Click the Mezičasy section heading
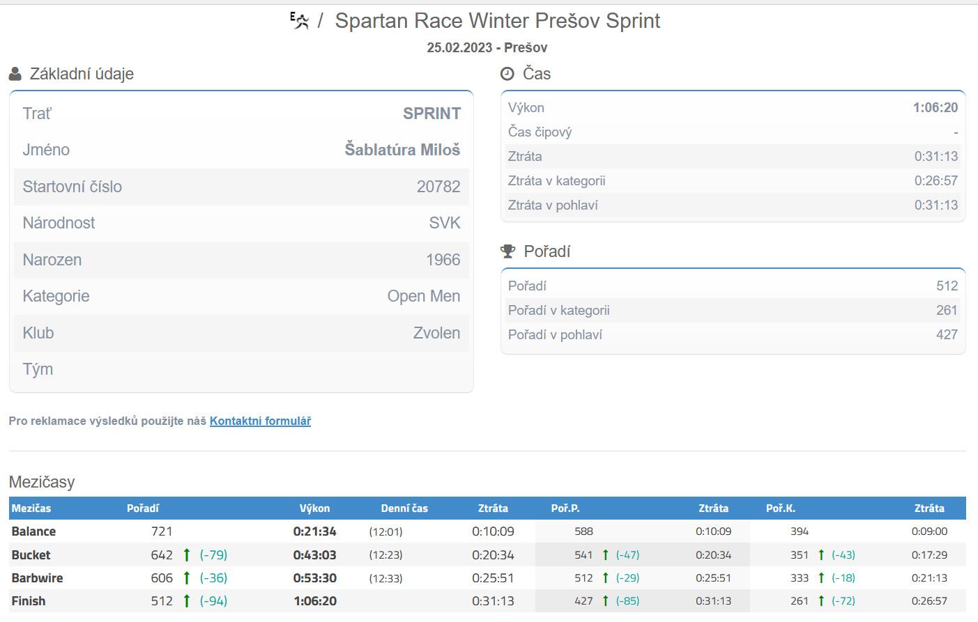The height and width of the screenshot is (622, 978). 42,482
